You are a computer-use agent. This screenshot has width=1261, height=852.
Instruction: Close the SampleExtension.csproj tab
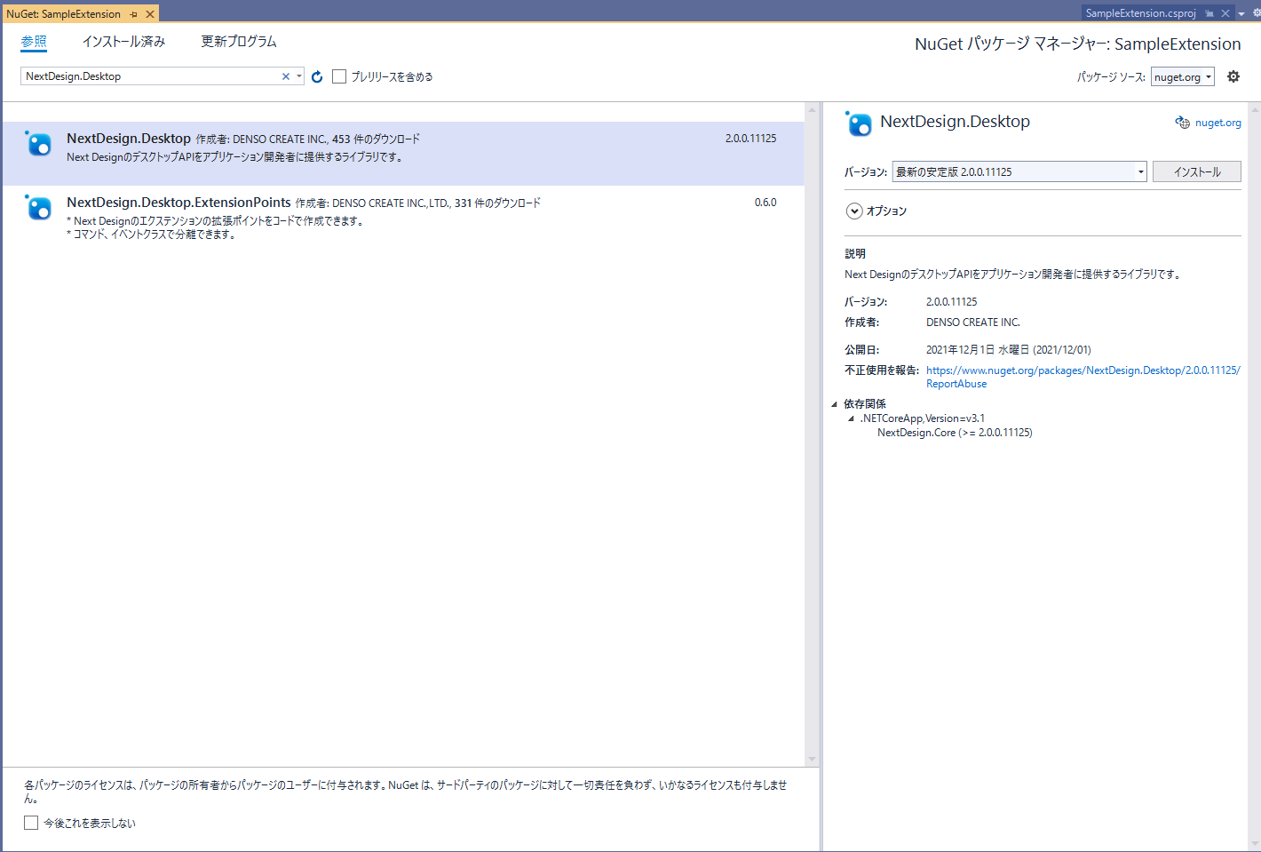(x=1225, y=13)
